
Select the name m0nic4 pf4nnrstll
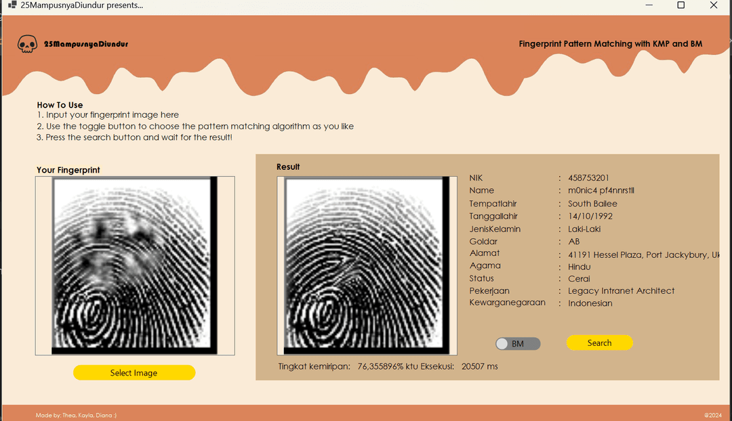[x=601, y=190]
